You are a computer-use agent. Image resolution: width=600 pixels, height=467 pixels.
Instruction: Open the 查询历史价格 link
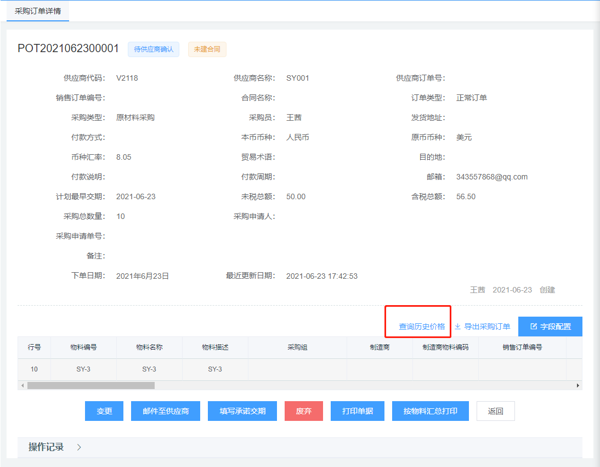(x=422, y=327)
